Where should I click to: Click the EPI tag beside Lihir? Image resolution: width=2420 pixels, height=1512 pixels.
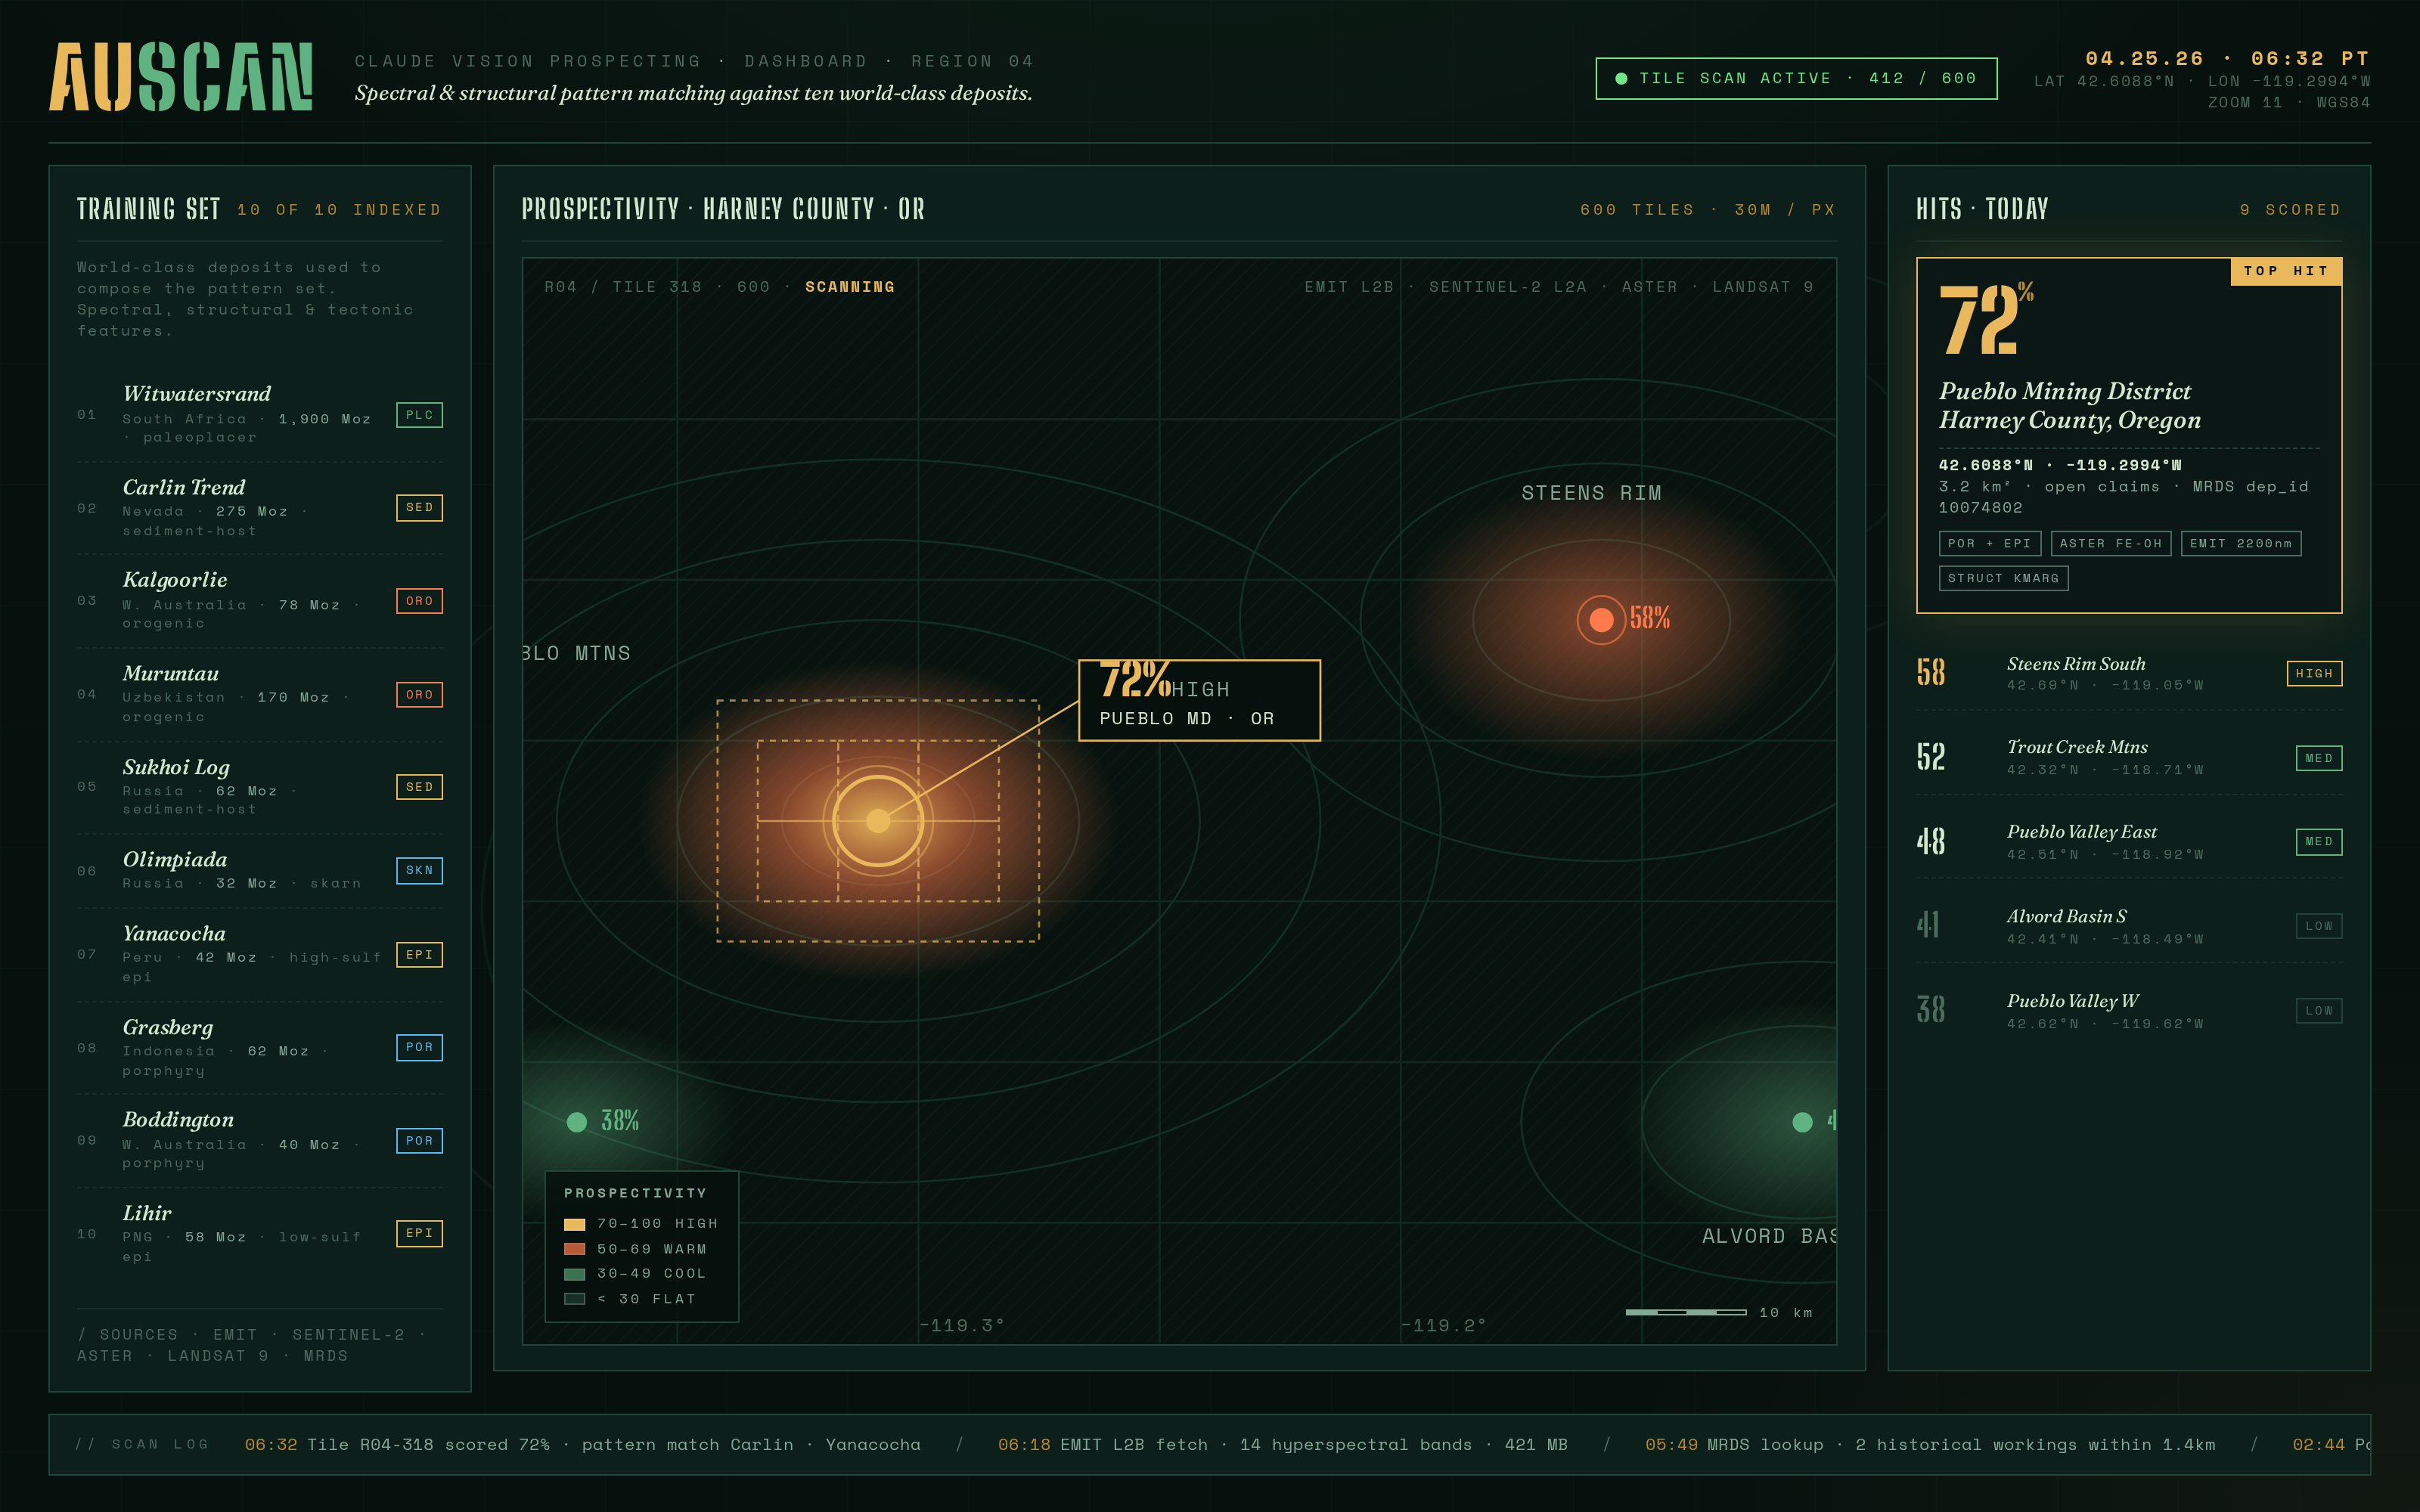click(x=419, y=1233)
